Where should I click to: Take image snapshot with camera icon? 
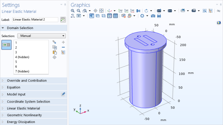[153, 16]
